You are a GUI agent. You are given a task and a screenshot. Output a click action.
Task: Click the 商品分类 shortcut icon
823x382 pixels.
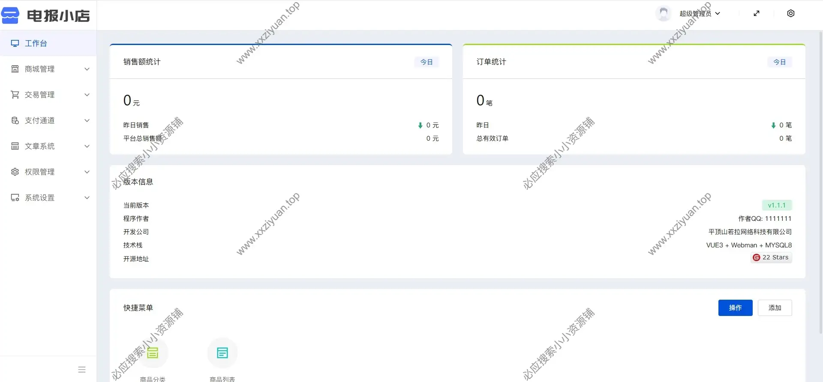(x=153, y=353)
